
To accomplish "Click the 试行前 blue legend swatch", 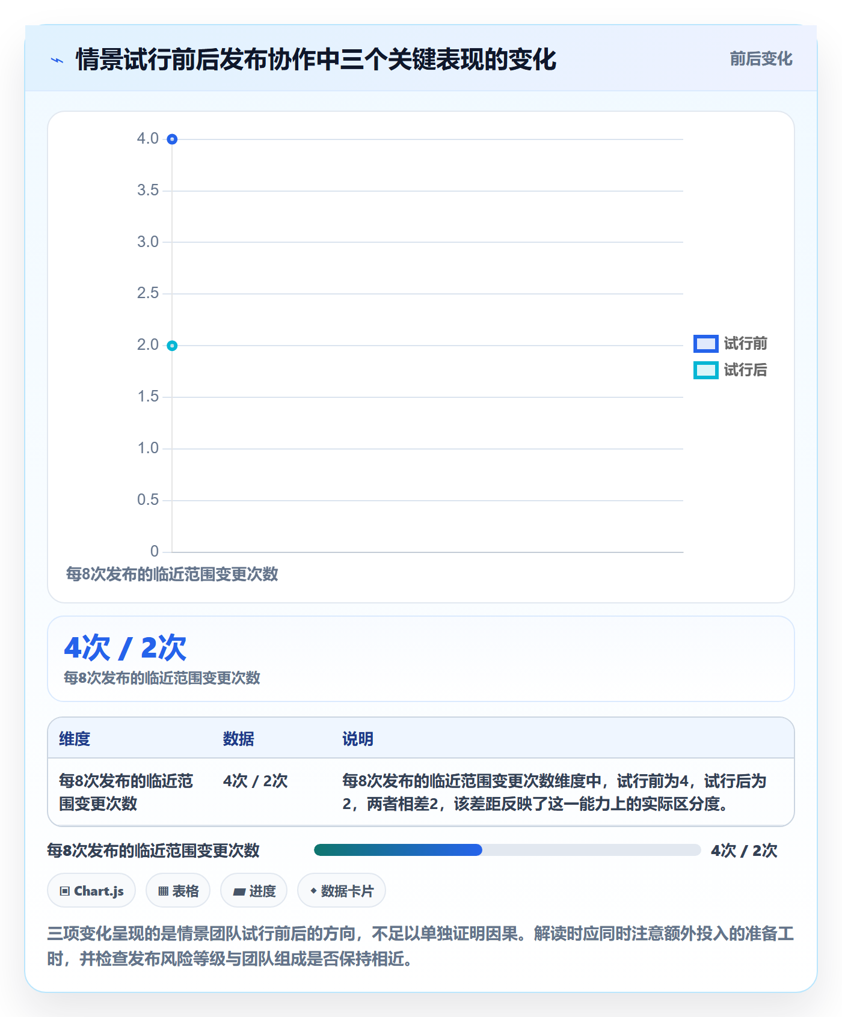I will point(705,344).
